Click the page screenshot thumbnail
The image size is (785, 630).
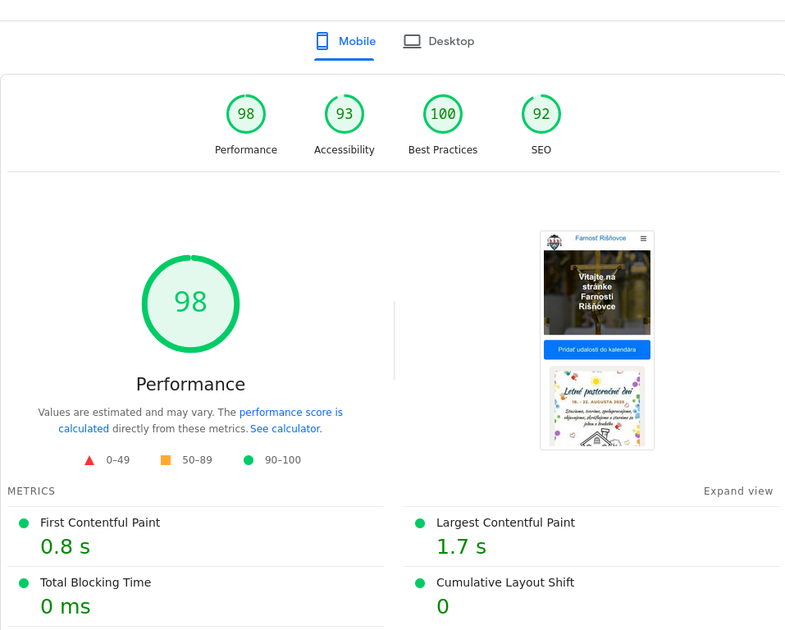[596, 340]
